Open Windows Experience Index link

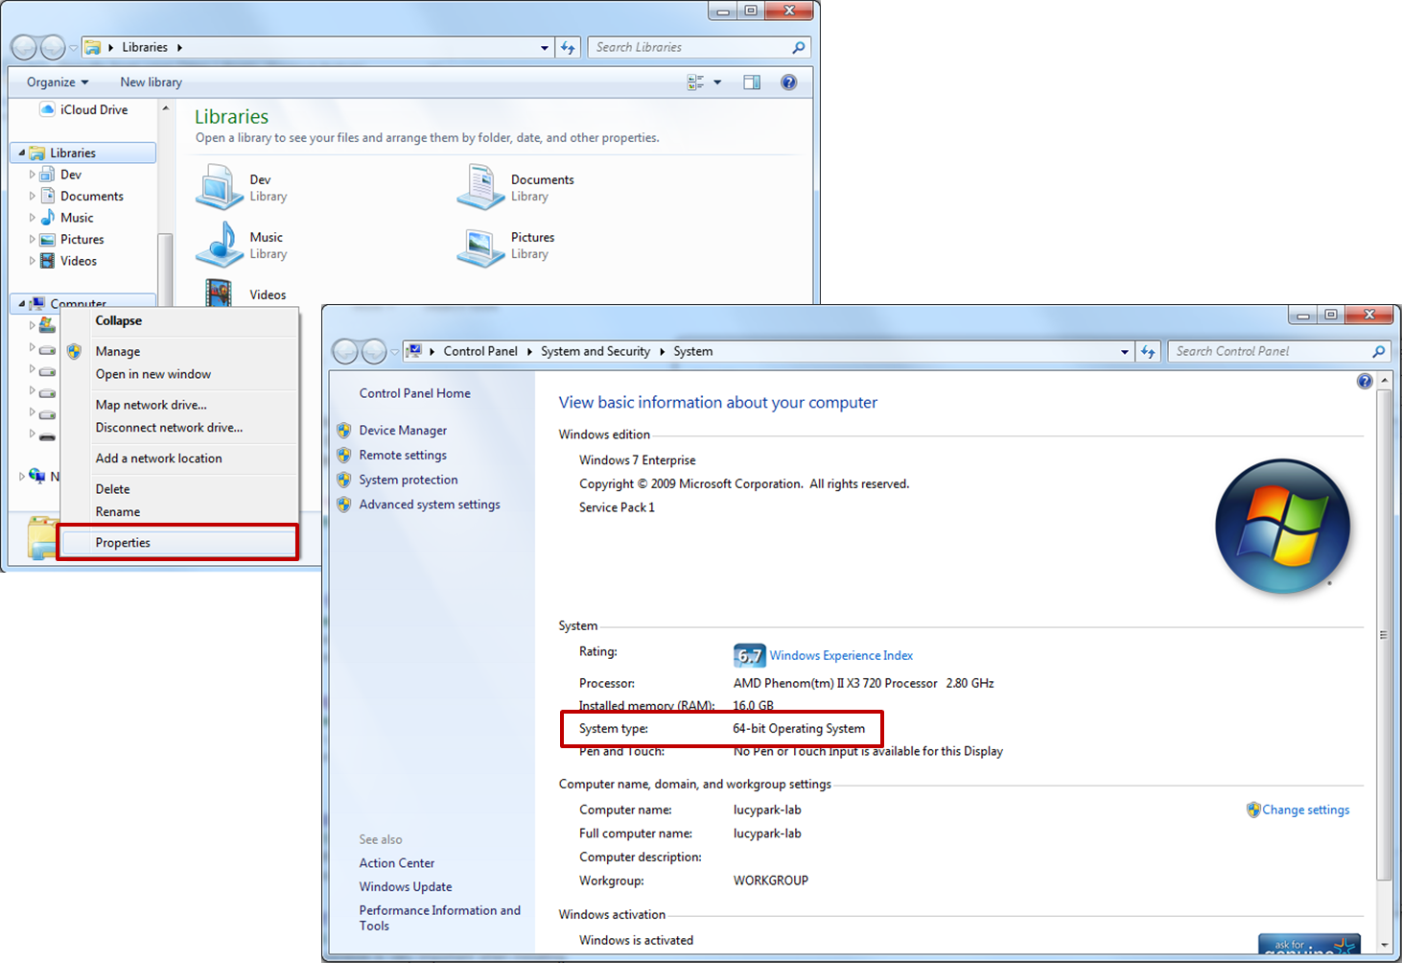[x=841, y=656]
